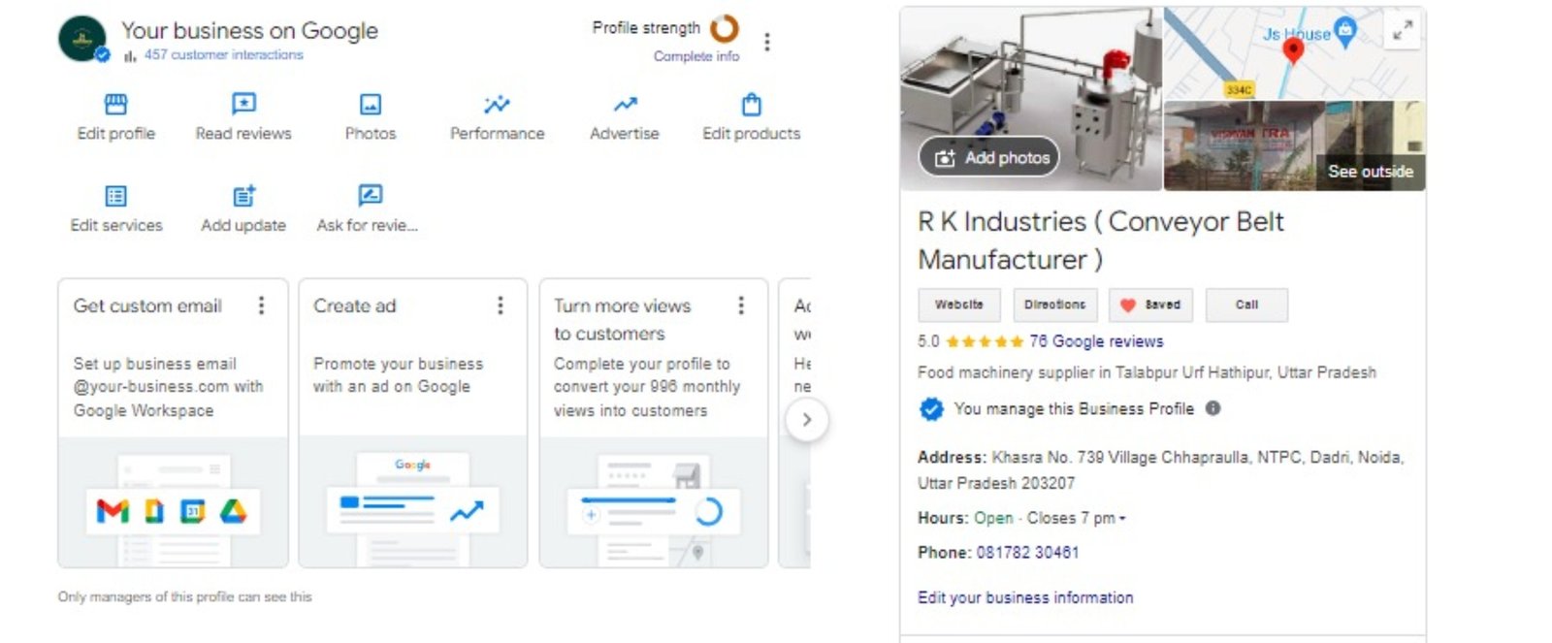
Task: Expand business hours dropdown arrow
Action: [x=1122, y=519]
